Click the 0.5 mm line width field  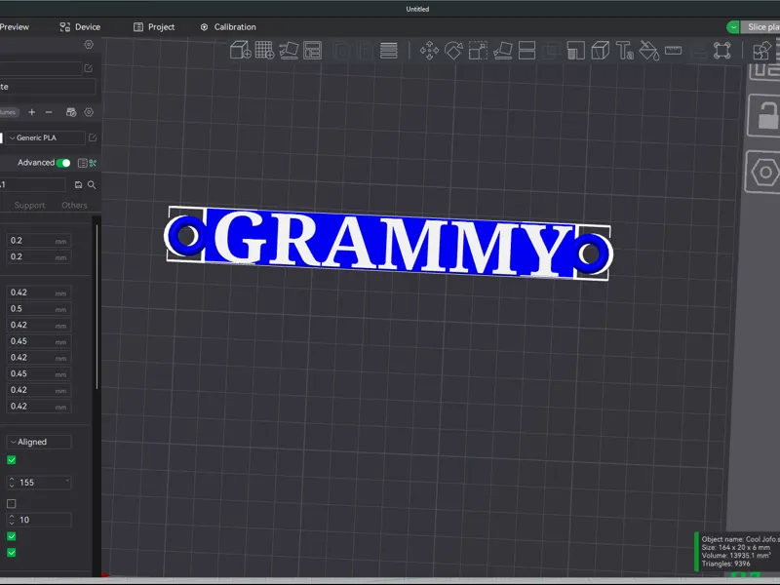click(x=39, y=309)
